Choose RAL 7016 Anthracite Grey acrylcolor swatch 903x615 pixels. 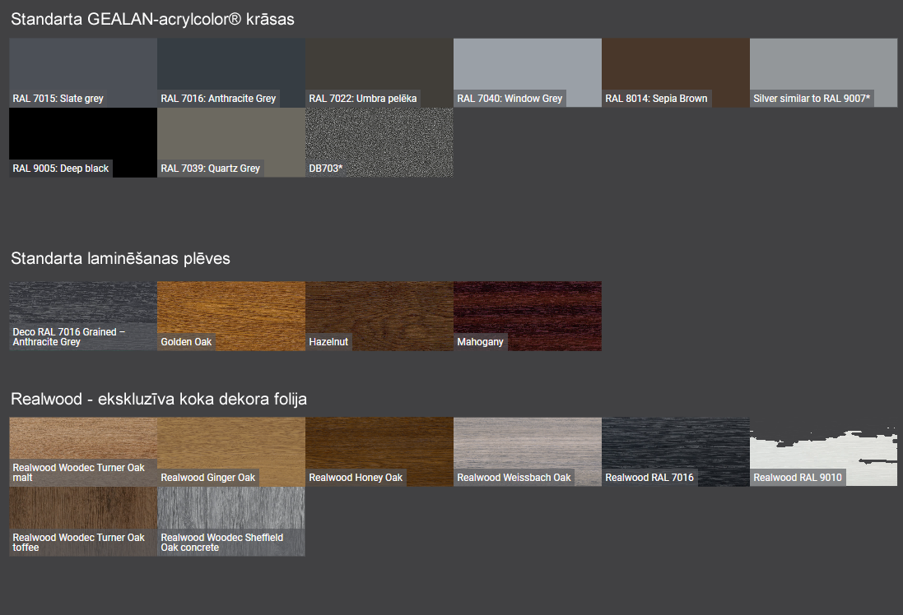click(x=231, y=72)
